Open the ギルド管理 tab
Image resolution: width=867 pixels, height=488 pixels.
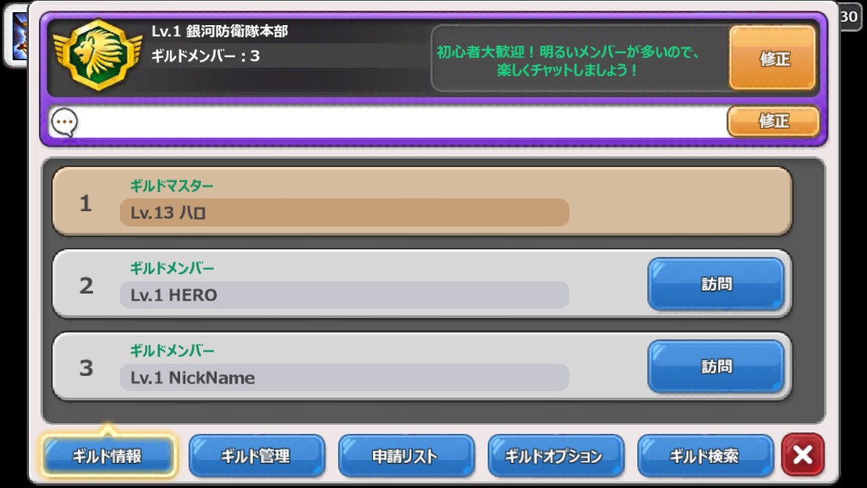[x=256, y=456]
